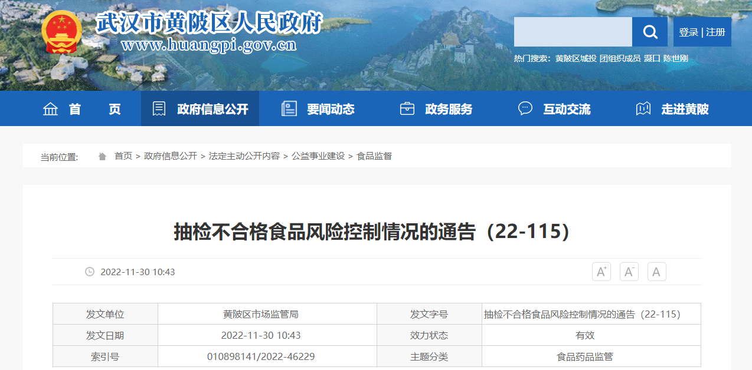This screenshot has height=370, width=752.
Task: Focus the site search input field
Action: tap(573, 32)
